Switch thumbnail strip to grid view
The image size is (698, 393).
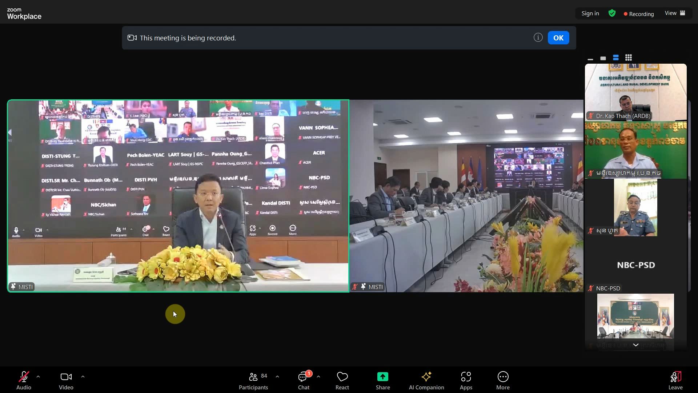(629, 57)
